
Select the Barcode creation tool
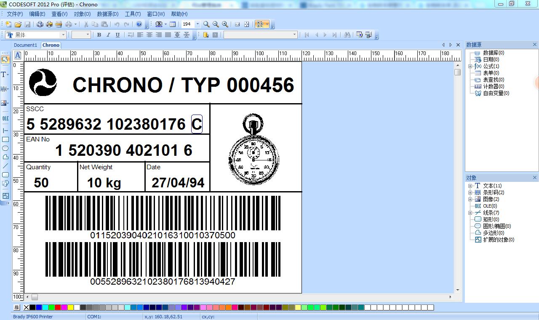tap(5, 89)
